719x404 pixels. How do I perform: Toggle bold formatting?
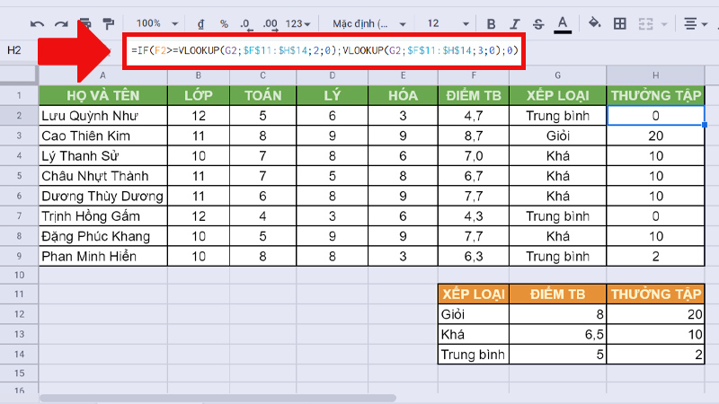point(491,22)
